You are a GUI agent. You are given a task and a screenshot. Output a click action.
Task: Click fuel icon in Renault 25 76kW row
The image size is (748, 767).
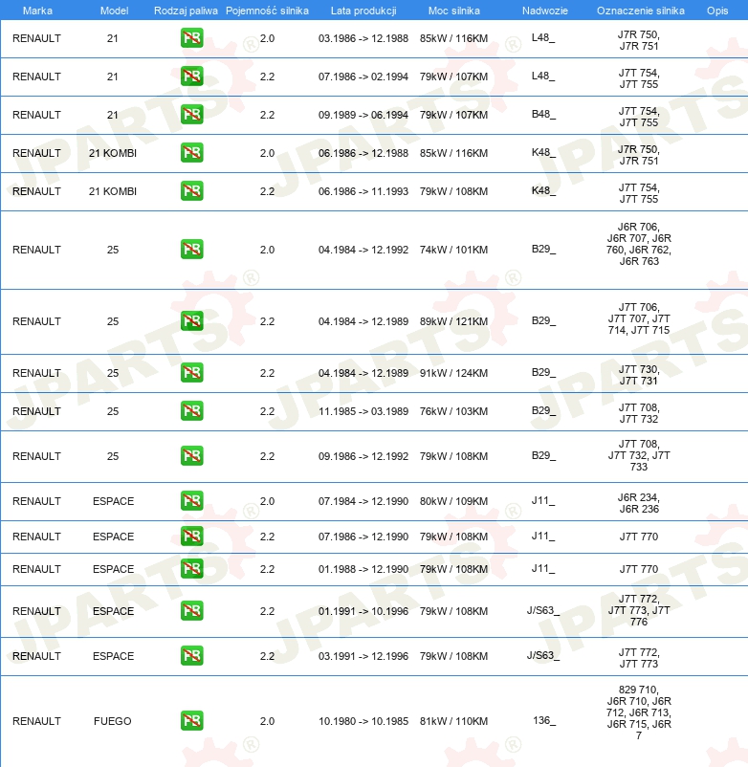pyautogui.click(x=191, y=410)
